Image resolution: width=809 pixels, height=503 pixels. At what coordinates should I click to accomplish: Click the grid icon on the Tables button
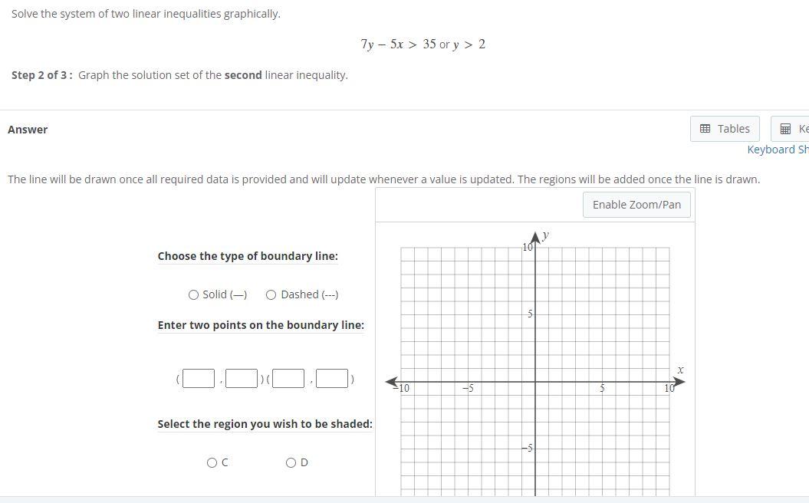click(x=705, y=128)
